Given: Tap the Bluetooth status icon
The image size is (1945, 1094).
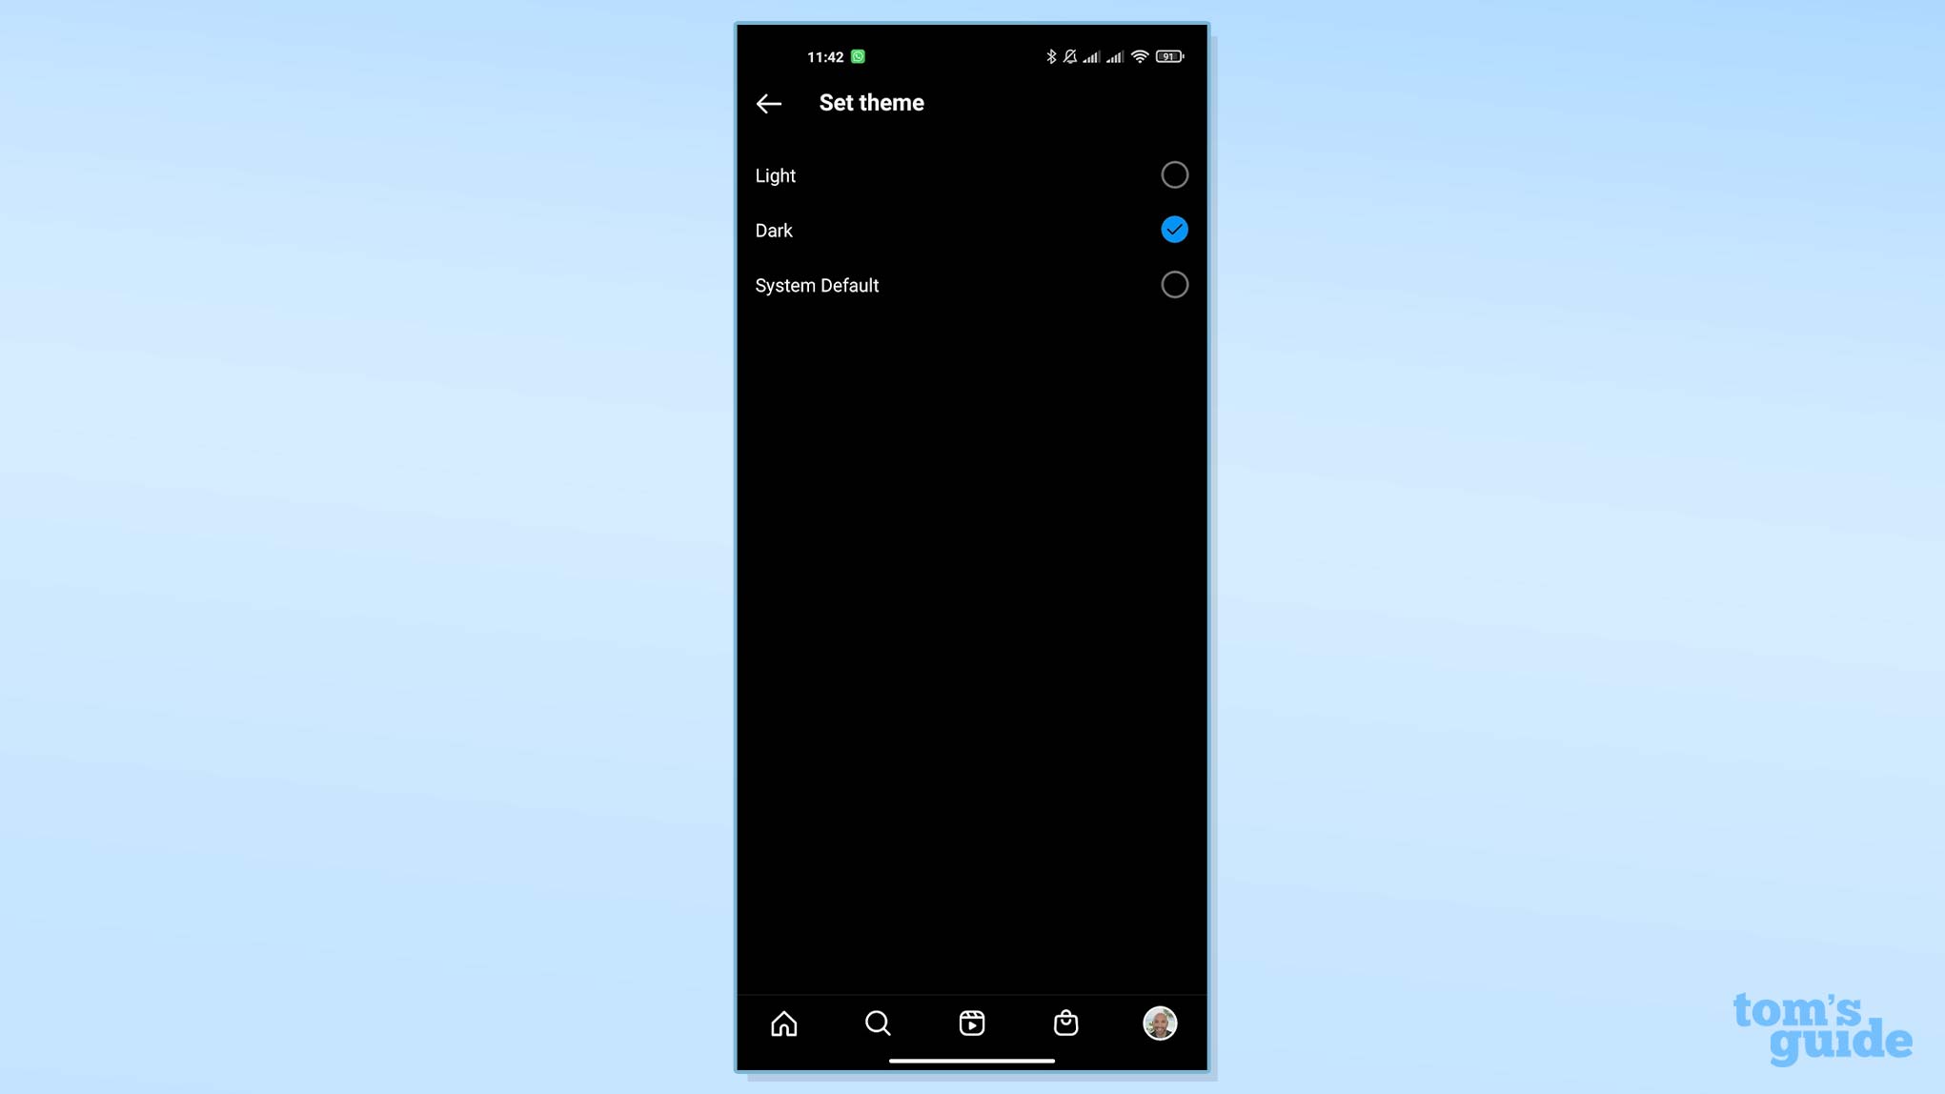Looking at the screenshot, I should [x=1053, y=56].
